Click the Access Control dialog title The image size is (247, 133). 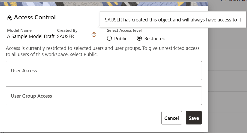pos(35,17)
